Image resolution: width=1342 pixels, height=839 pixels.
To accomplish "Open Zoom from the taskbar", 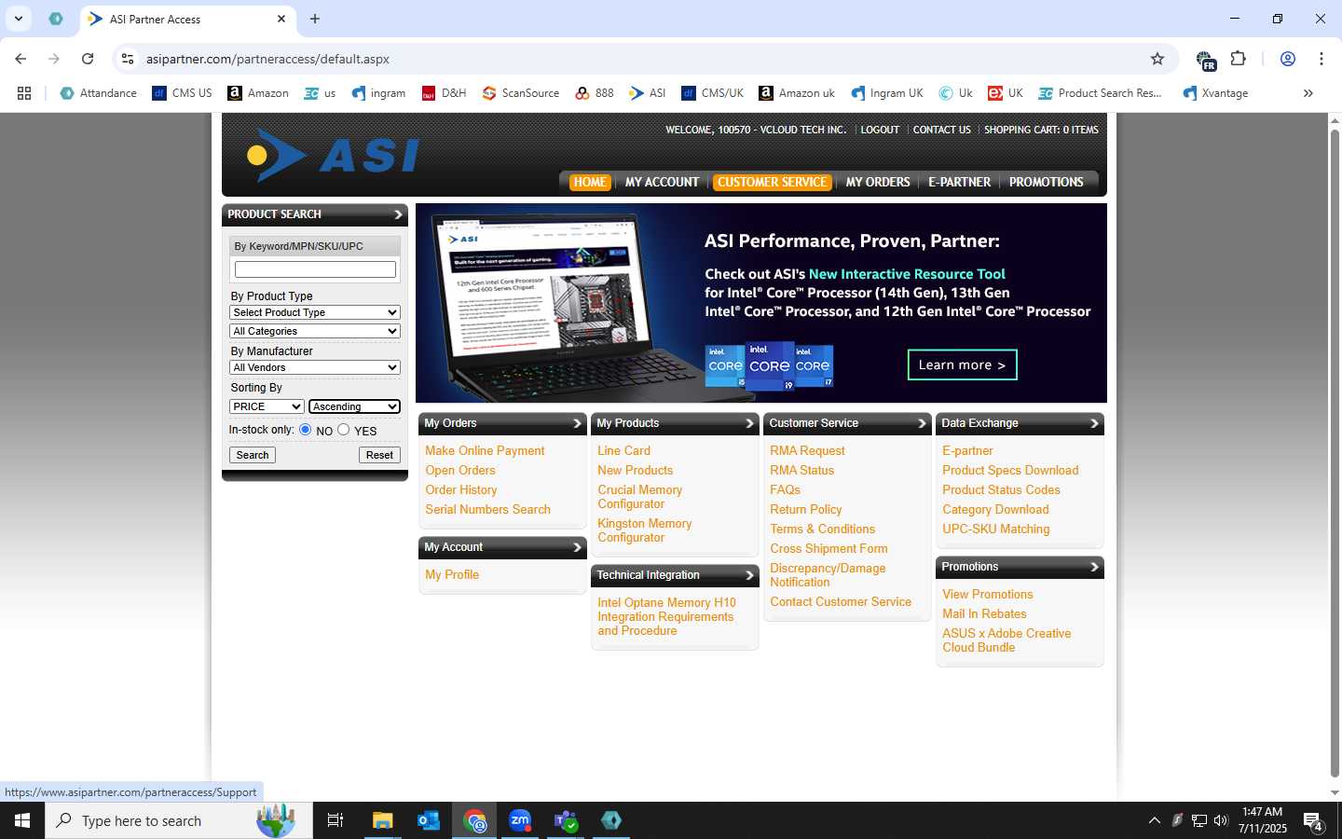I will pyautogui.click(x=520, y=820).
